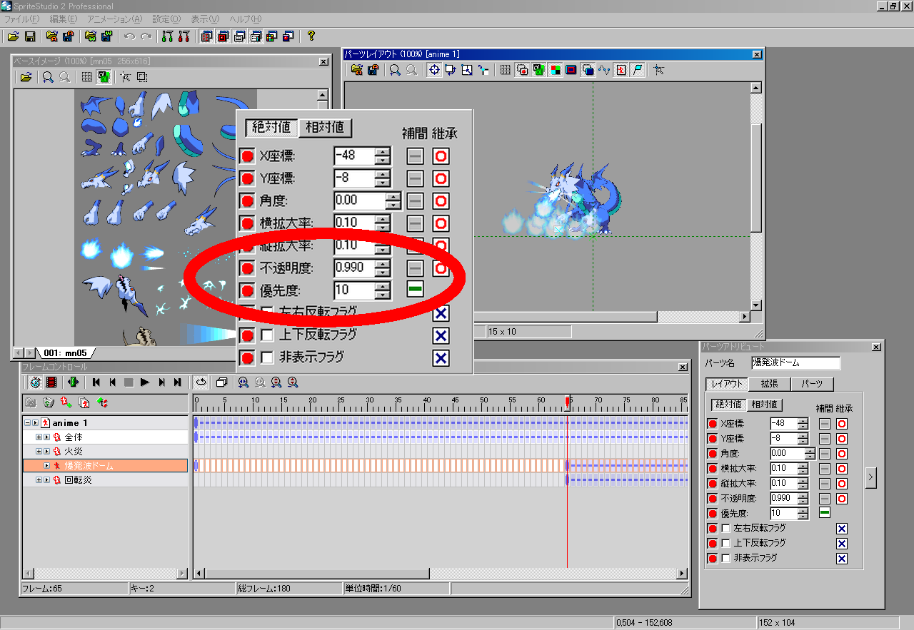The width and height of the screenshot is (914, 630).
Task: Increase 横拡大率 with spinner up in パーツアトリビュート
Action: pos(803,465)
